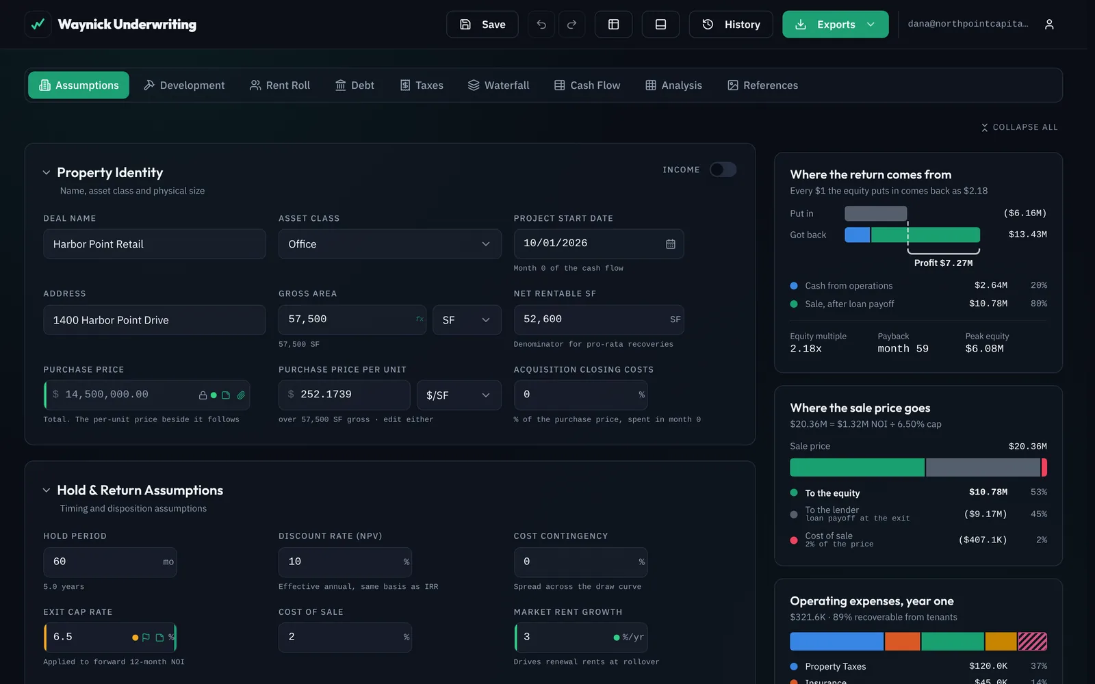This screenshot has width=1095, height=684.
Task: Click the green equity segment of Sale price bar
Action: (x=857, y=468)
